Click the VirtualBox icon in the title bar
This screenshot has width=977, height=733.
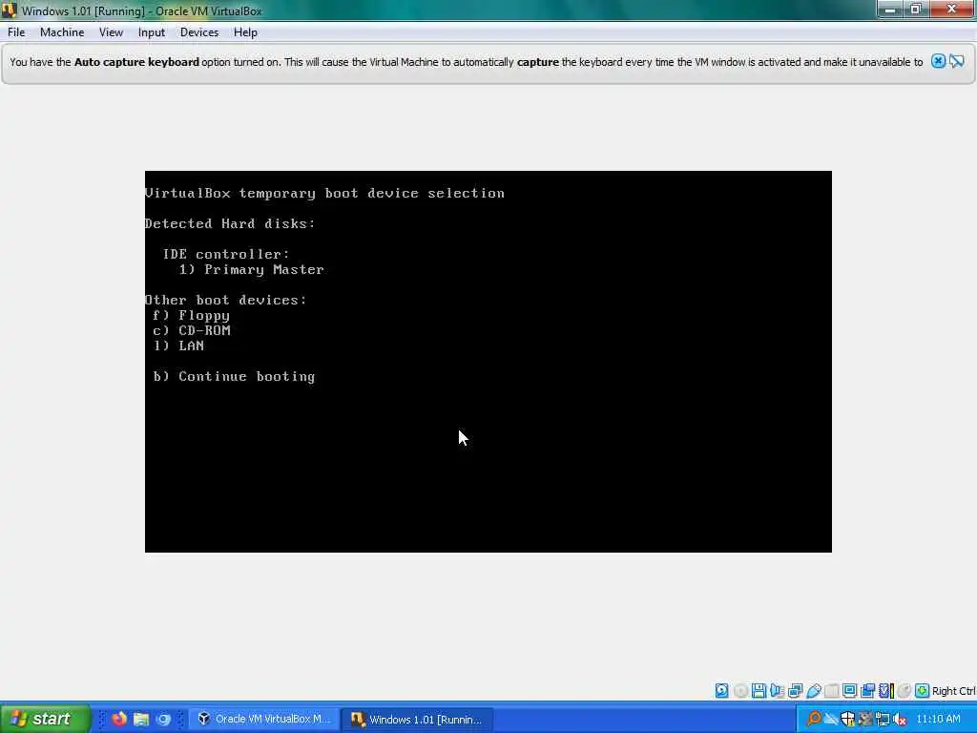[x=9, y=10]
